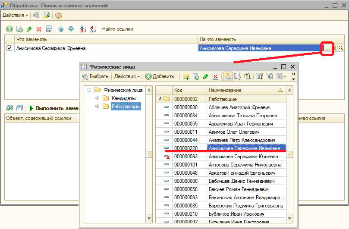Image resolution: width=349 pixels, height=229 pixels.
Task: Click the help question mark icon
Action: pyautogui.click(x=59, y=15)
